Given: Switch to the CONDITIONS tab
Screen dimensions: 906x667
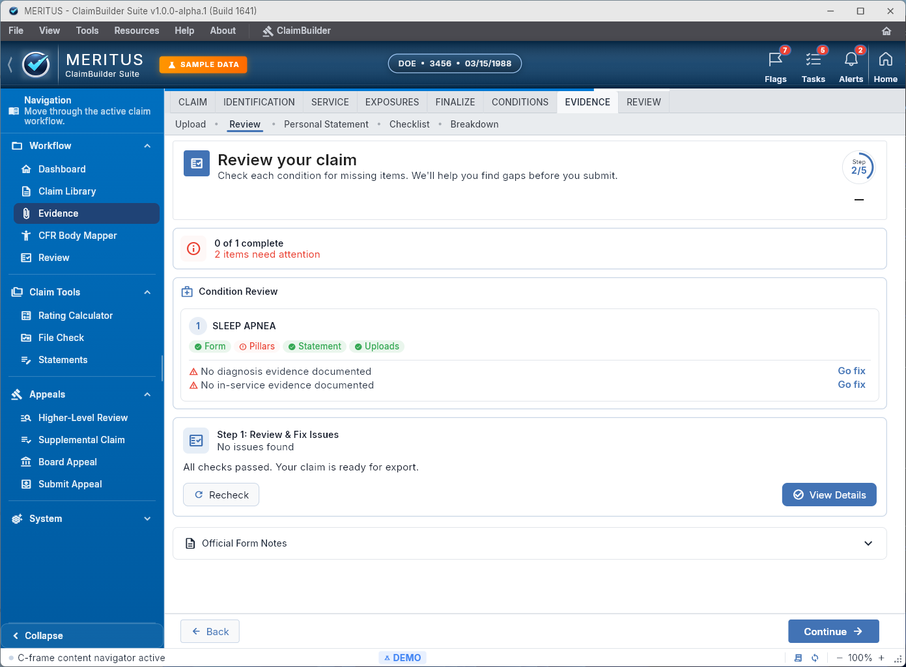Looking at the screenshot, I should 519,102.
